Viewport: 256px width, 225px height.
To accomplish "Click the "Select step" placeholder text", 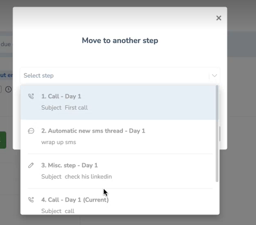I will point(39,75).
